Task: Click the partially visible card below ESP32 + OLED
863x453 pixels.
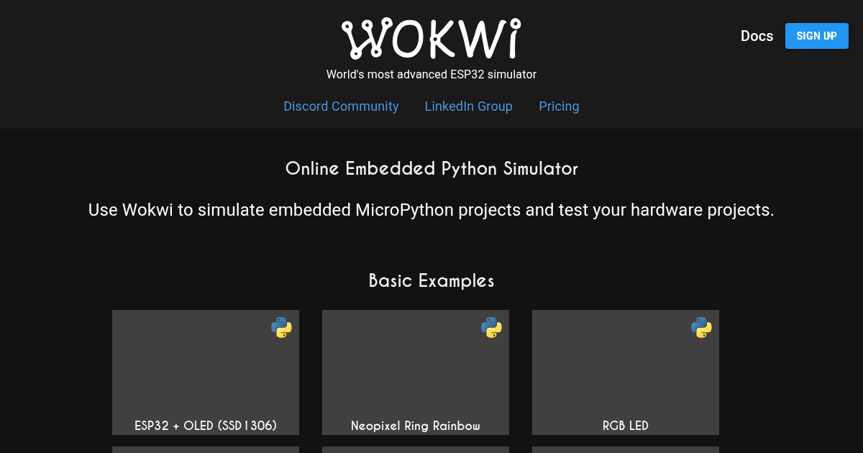Action: click(x=206, y=449)
